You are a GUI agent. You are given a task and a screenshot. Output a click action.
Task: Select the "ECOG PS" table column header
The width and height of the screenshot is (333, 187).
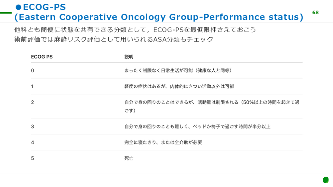[x=42, y=57]
